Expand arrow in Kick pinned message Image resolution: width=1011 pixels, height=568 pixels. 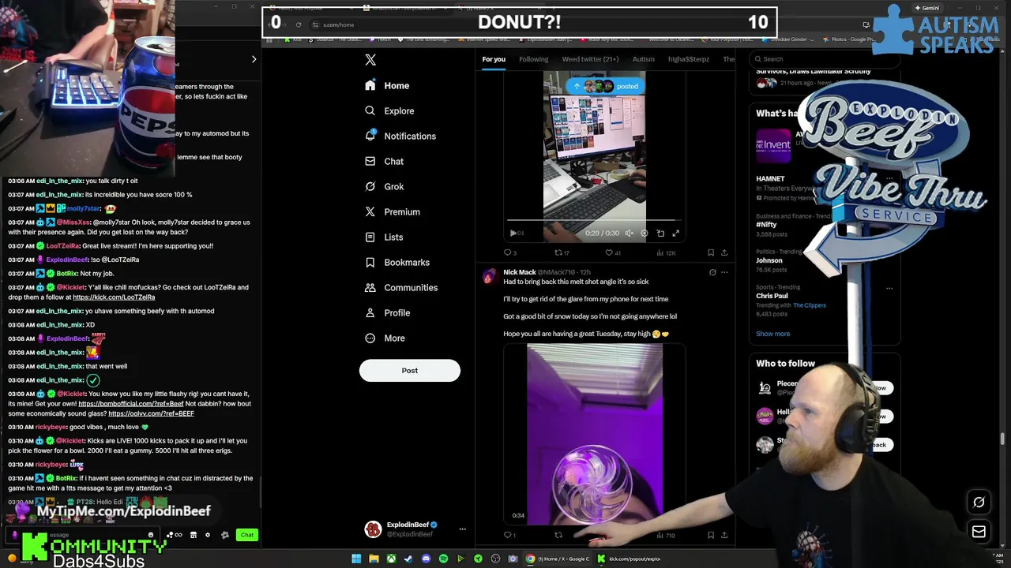click(254, 59)
